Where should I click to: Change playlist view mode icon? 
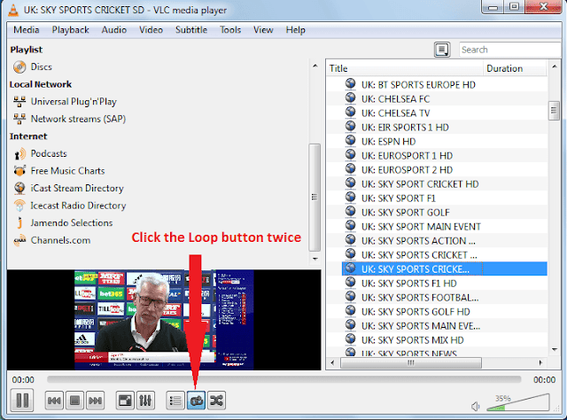442,50
